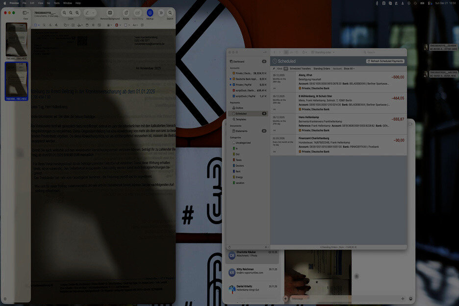Screen dimensions: 459x306
Task: Toggle the Scheduled Transfers kind filter
Action: (x=300, y=69)
